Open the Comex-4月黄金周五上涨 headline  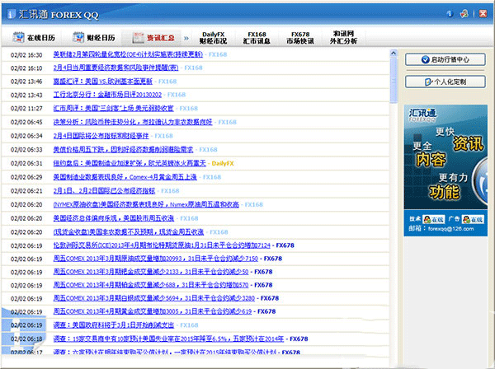click(x=125, y=177)
